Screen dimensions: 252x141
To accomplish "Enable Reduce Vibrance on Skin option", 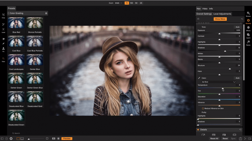I will point(203,108).
